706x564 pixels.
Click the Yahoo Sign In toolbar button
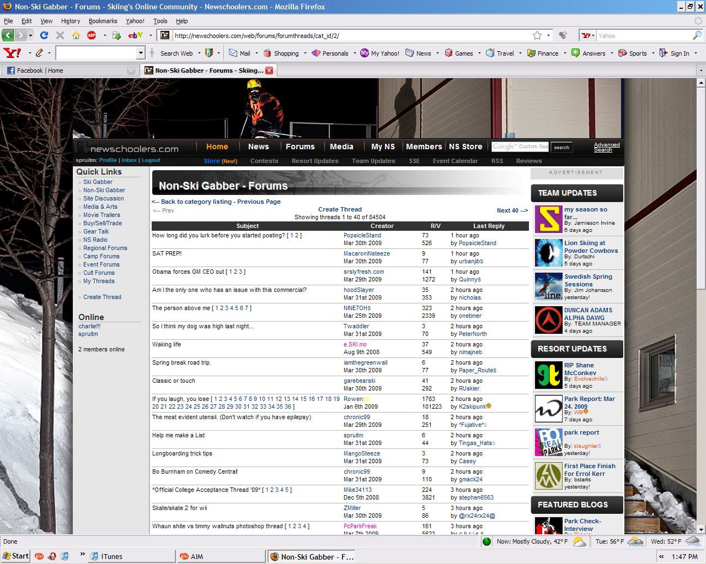click(674, 53)
